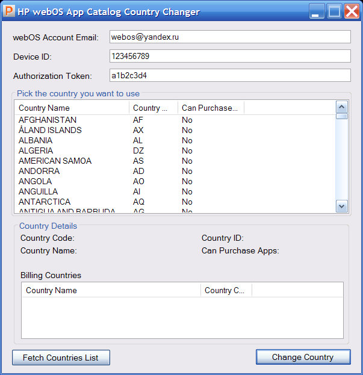Close the Country Changer window

coord(352,11)
